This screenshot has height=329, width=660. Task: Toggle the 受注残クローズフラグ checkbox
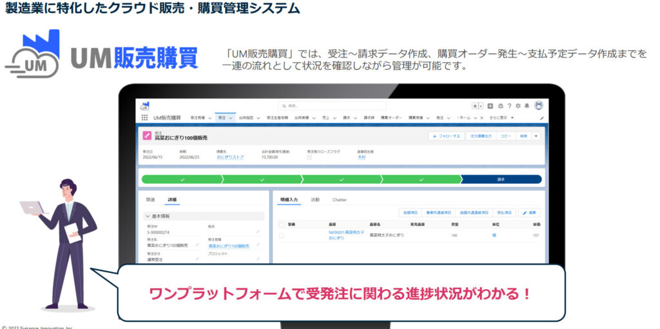point(309,157)
